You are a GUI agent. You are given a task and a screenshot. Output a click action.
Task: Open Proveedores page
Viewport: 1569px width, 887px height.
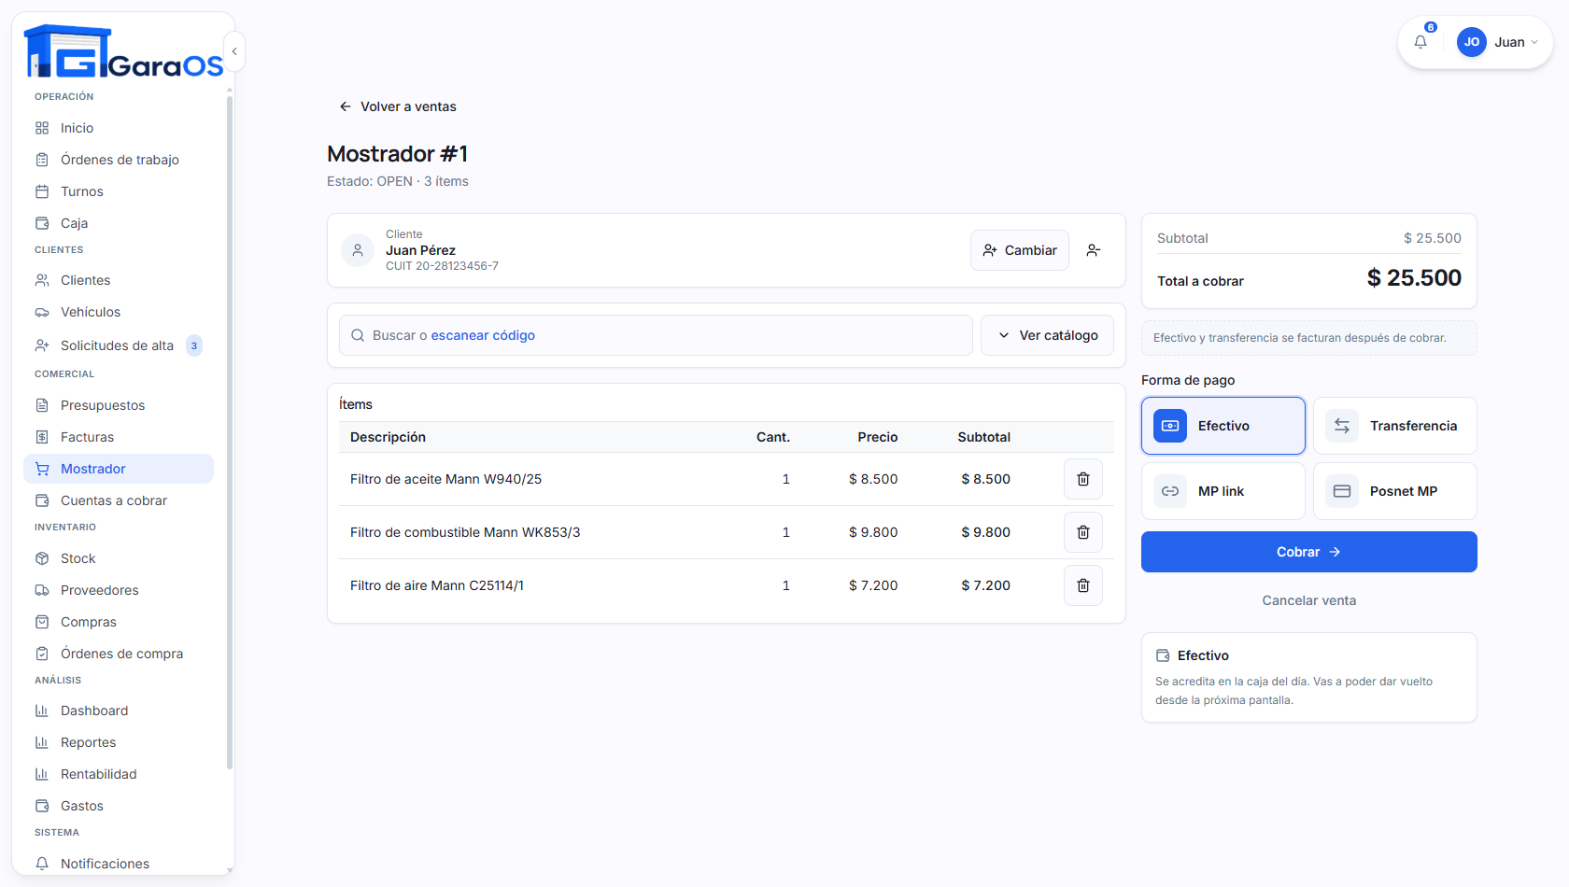coord(119,590)
